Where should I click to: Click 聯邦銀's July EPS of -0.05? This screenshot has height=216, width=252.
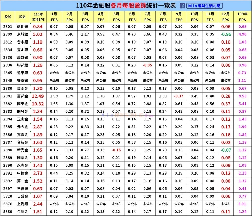pyautogui.click(x=147, y=65)
